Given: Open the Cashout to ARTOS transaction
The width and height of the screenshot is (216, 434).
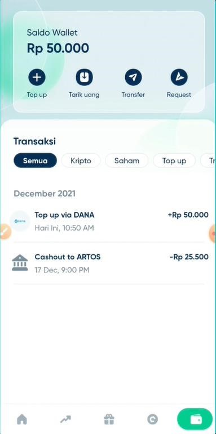Looking at the screenshot, I should coord(109,263).
